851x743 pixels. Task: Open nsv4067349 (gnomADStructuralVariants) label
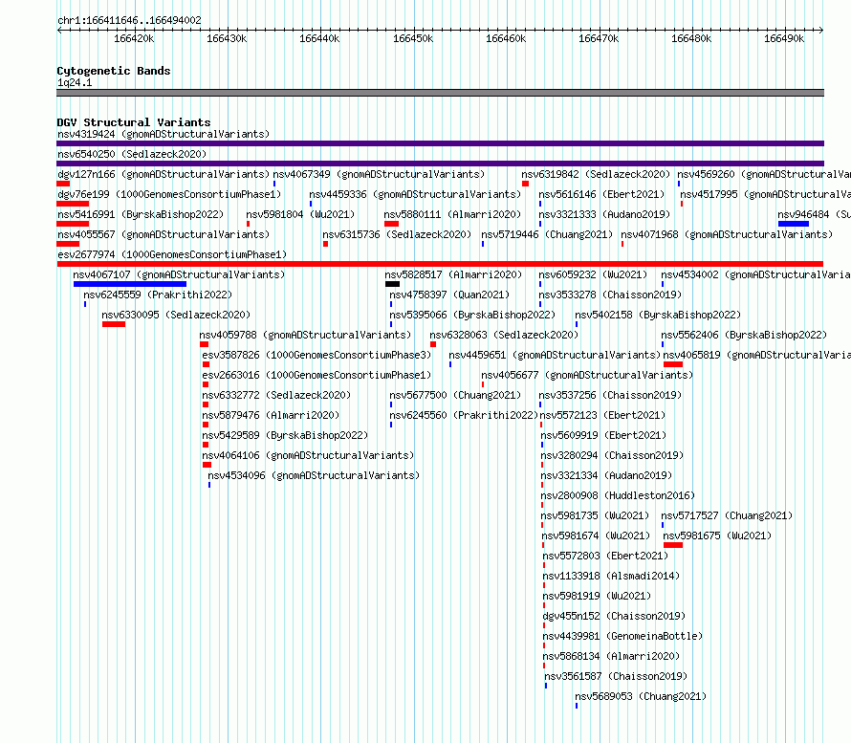click(379, 174)
